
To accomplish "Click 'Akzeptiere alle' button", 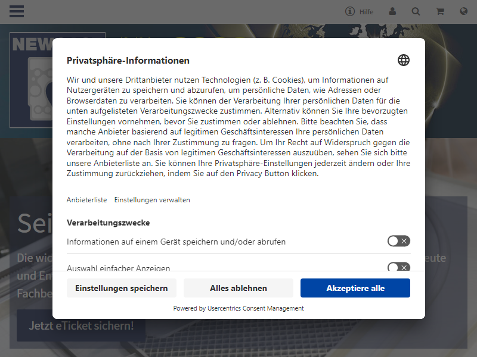I will coord(355,288).
